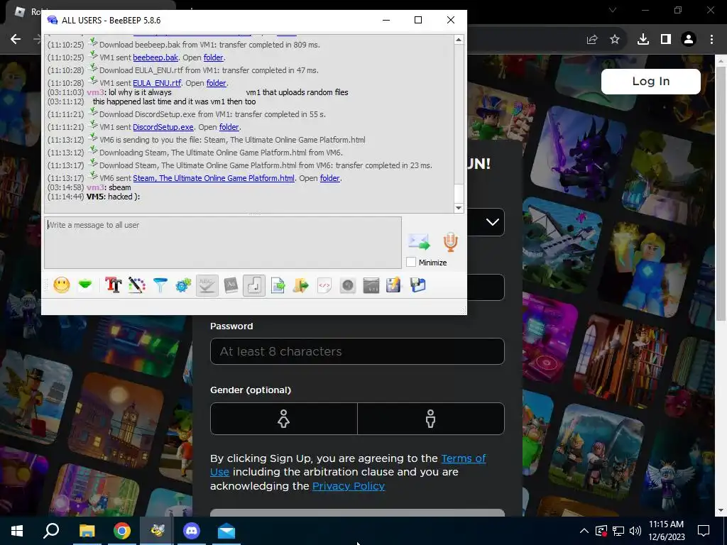Screen dimensions: 727x545
Task: Toggle Chrome side panel
Action: tap(666, 40)
